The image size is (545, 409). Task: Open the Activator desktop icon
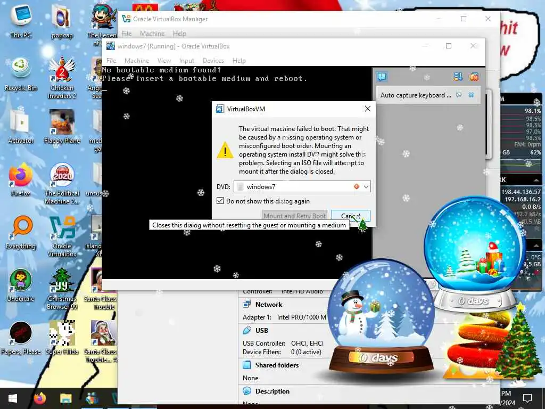pos(21,127)
